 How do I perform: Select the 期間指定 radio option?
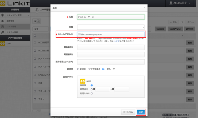pyautogui.click(x=92, y=89)
